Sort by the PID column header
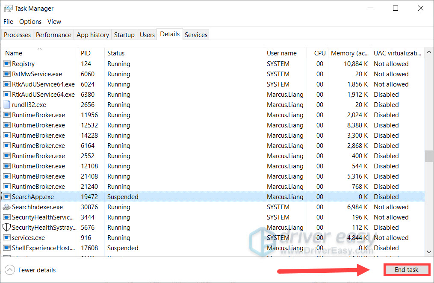 (x=86, y=53)
